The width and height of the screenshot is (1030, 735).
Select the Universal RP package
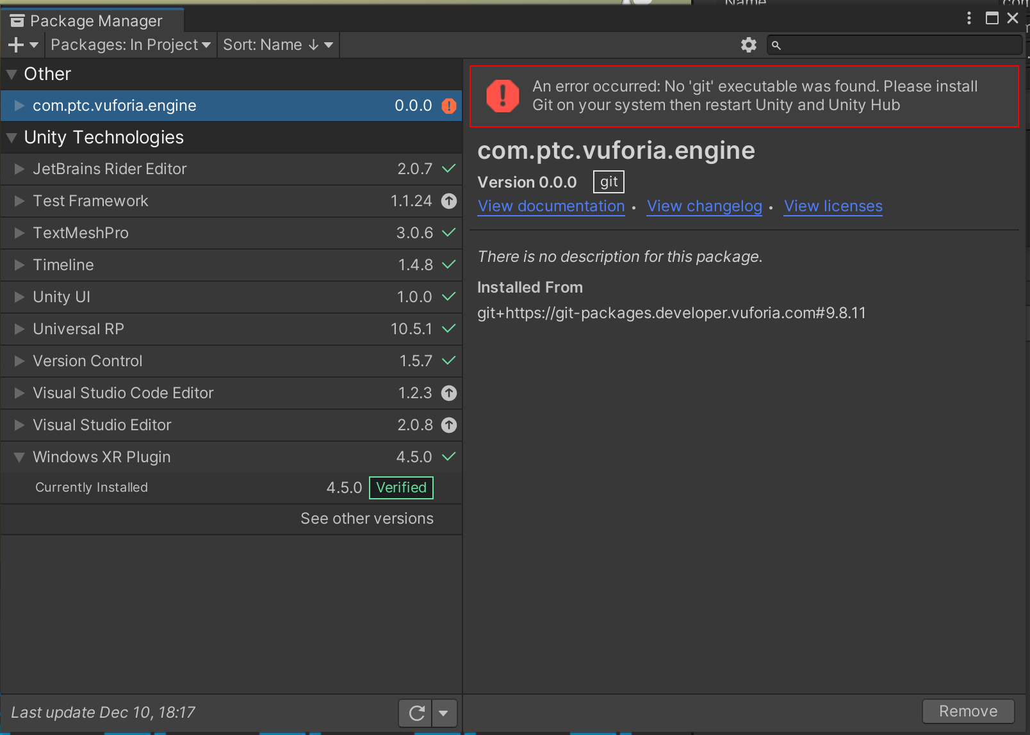(231, 329)
